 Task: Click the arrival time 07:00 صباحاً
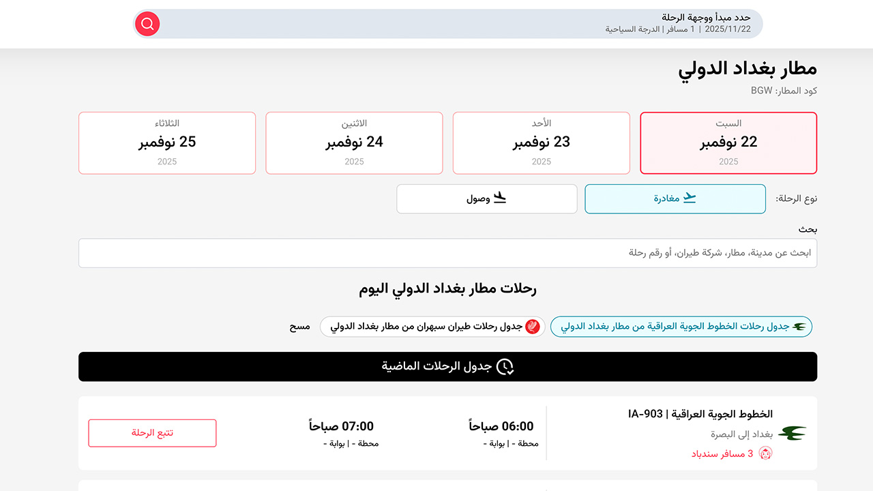pyautogui.click(x=341, y=426)
